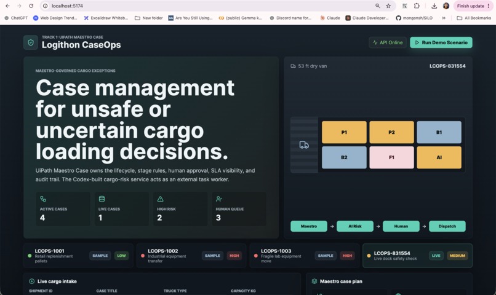Select the P2 cargo block
The width and height of the screenshot is (496, 295).
[x=391, y=132]
